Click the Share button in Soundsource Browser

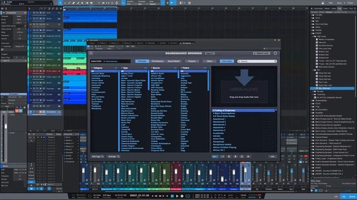point(210,61)
